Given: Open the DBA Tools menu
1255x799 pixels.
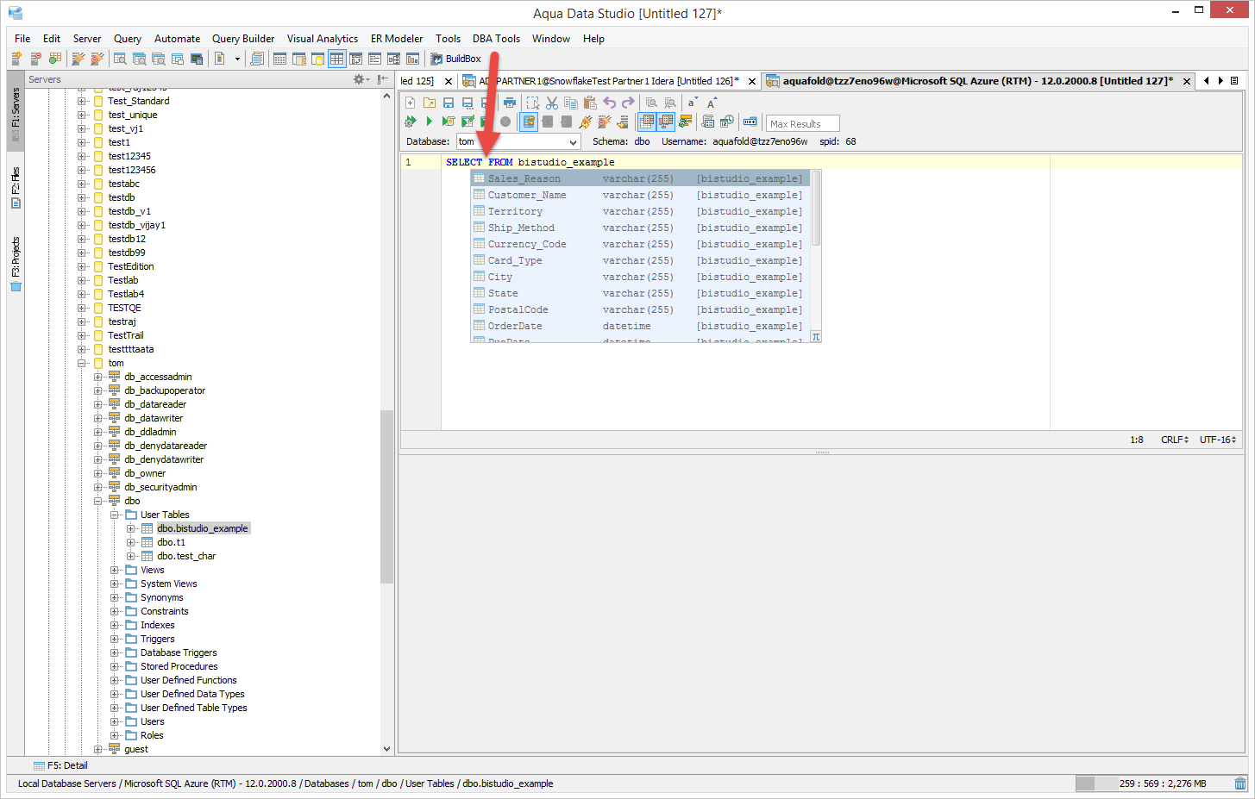Looking at the screenshot, I should coord(496,39).
